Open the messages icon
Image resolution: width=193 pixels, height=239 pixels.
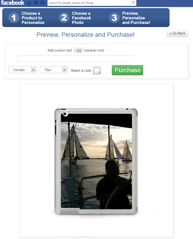(36, 3)
